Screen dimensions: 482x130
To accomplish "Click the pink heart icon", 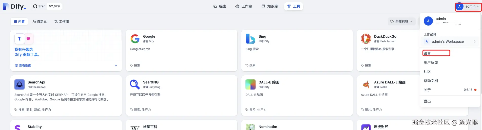I will pyautogui.click(x=28, y=39).
